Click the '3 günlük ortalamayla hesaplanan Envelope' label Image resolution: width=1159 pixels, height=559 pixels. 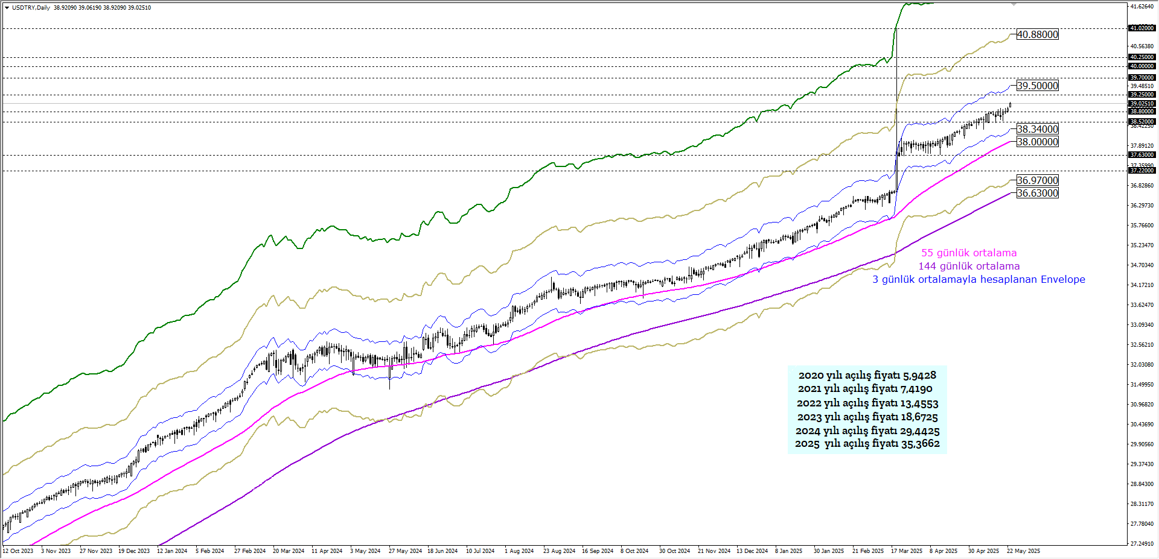click(x=979, y=280)
